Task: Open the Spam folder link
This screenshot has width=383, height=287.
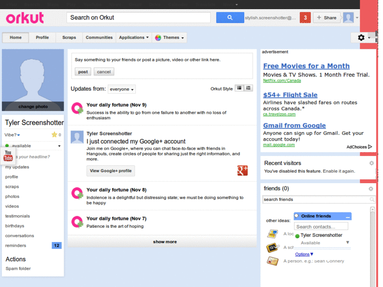Action: coord(18,268)
